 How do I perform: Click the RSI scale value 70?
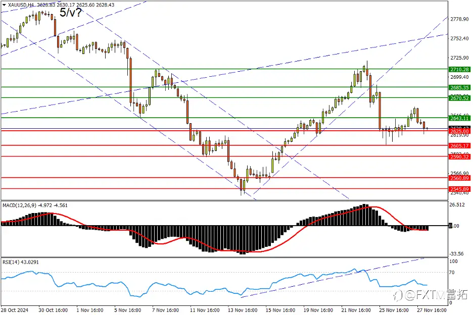(452, 273)
